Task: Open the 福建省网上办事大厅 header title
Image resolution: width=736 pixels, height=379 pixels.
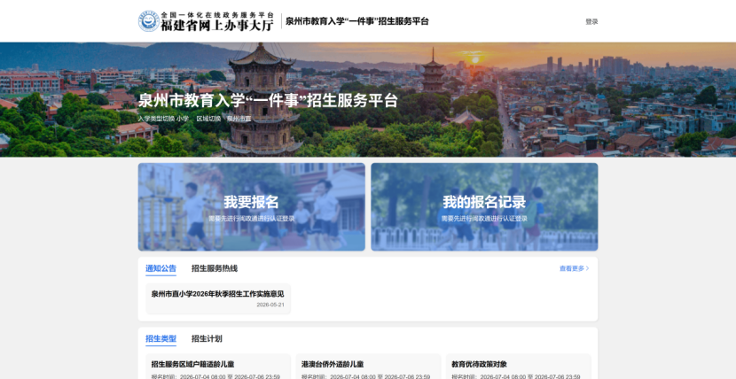Action: (x=217, y=25)
